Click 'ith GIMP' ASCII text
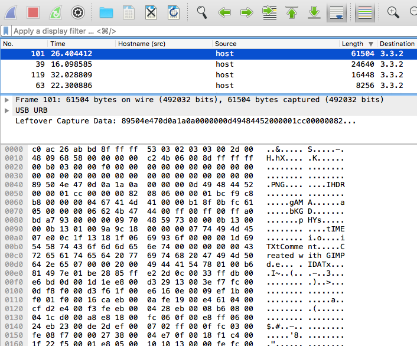 326,256
